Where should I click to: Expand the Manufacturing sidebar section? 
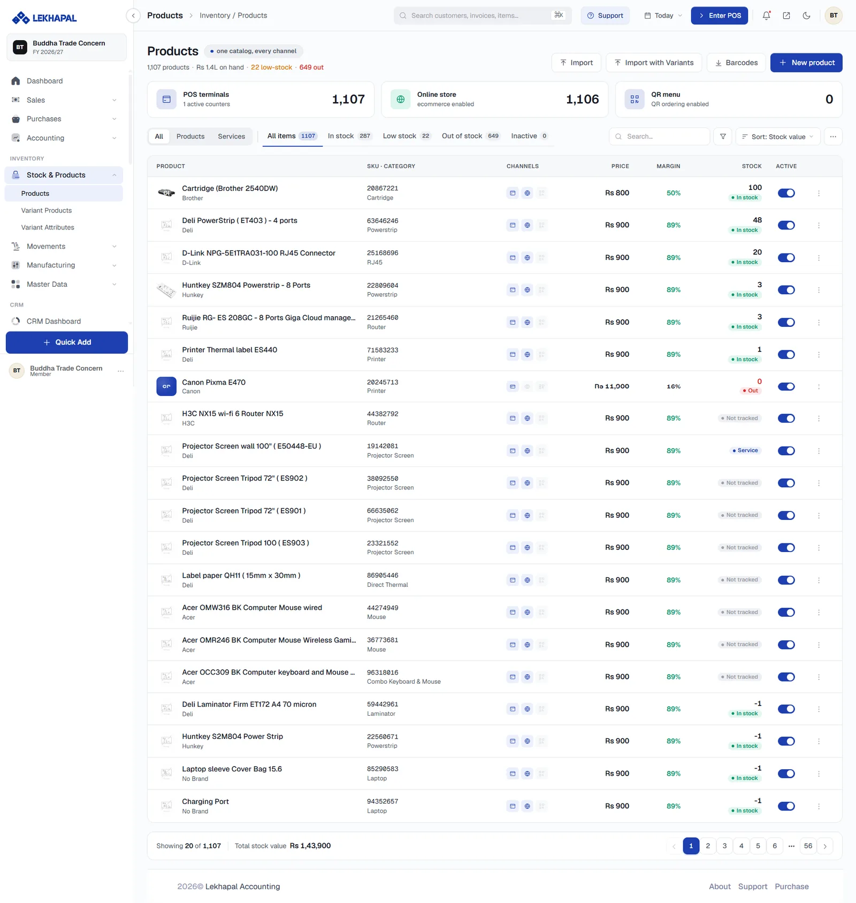(64, 265)
